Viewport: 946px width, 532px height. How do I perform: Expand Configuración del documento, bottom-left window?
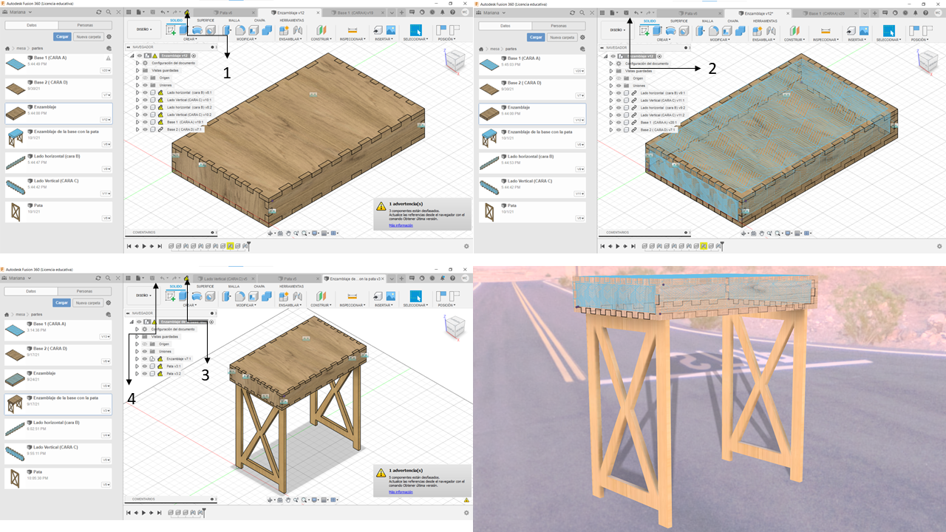[x=137, y=329]
